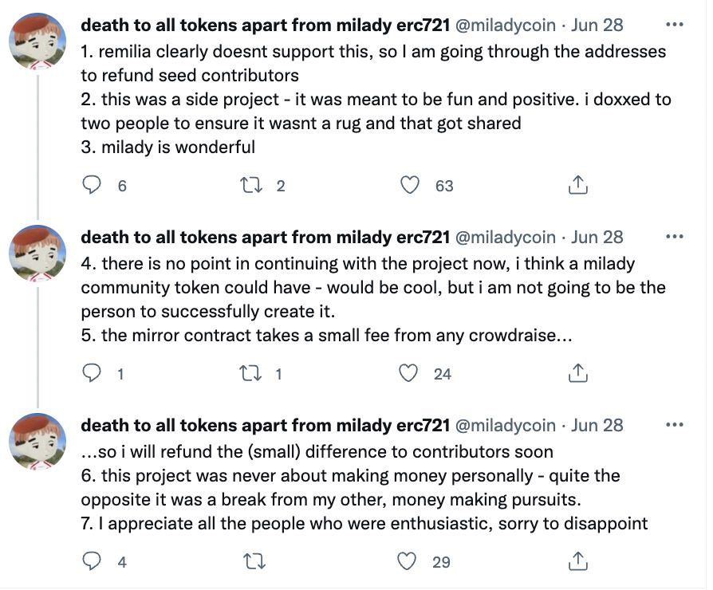
Task: Retweet the second tweet with 1 retweet
Action: (250, 373)
